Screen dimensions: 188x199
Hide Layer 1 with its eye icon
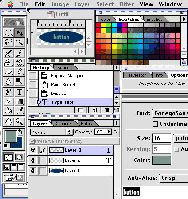[x=33, y=171]
